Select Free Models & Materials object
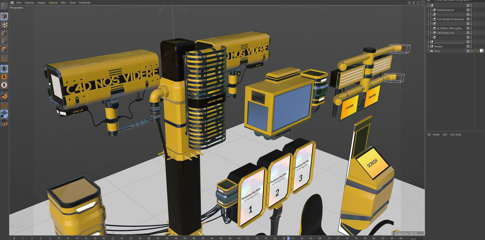Screen dimensions: 485x240 pos(450,19)
